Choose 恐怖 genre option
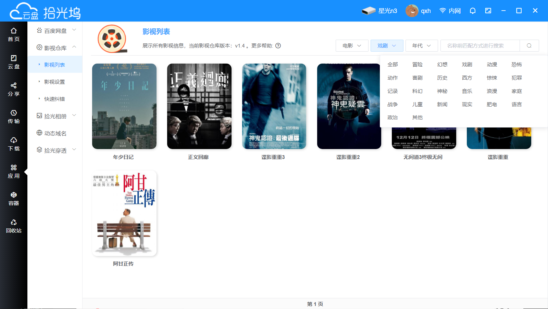Image resolution: width=548 pixels, height=309 pixels. (516, 64)
